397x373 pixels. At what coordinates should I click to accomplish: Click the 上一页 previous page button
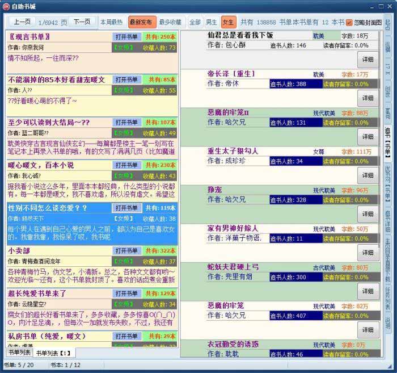(22, 22)
